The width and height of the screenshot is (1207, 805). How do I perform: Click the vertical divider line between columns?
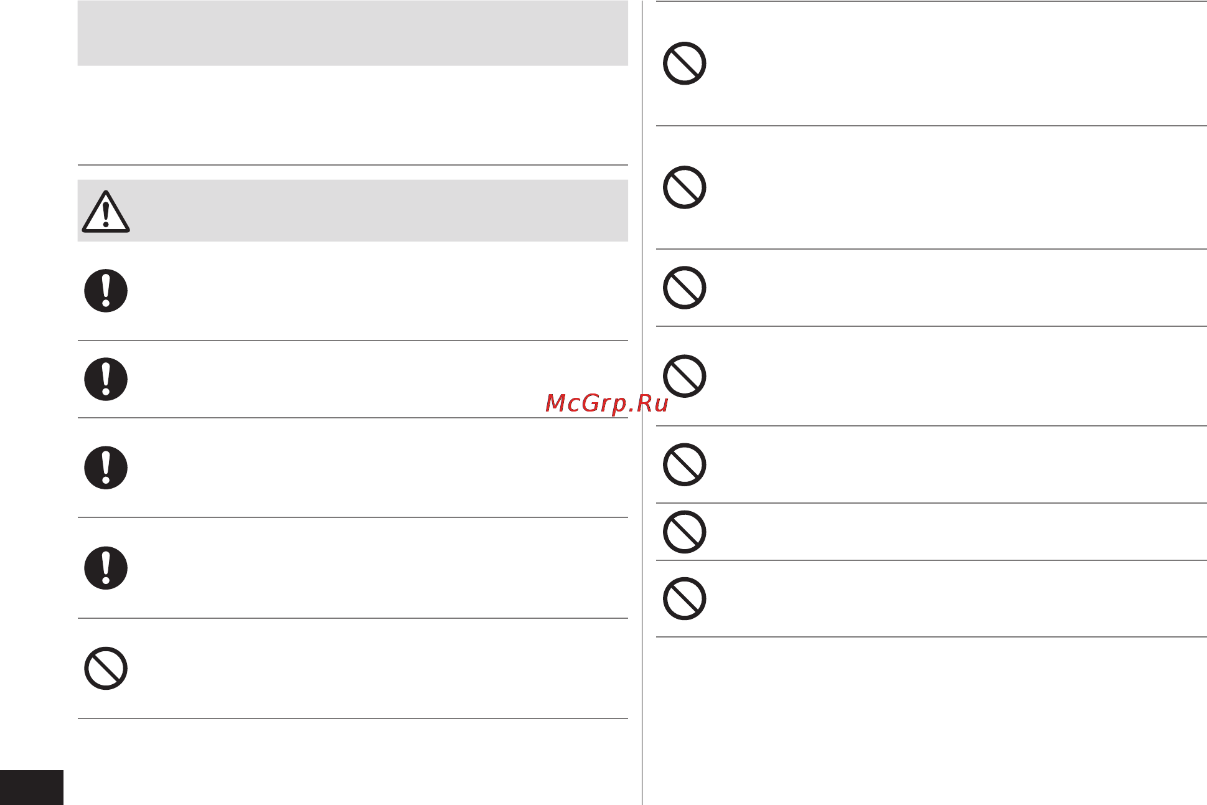[642, 402]
